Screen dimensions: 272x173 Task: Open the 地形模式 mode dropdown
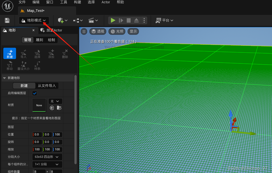[34, 20]
